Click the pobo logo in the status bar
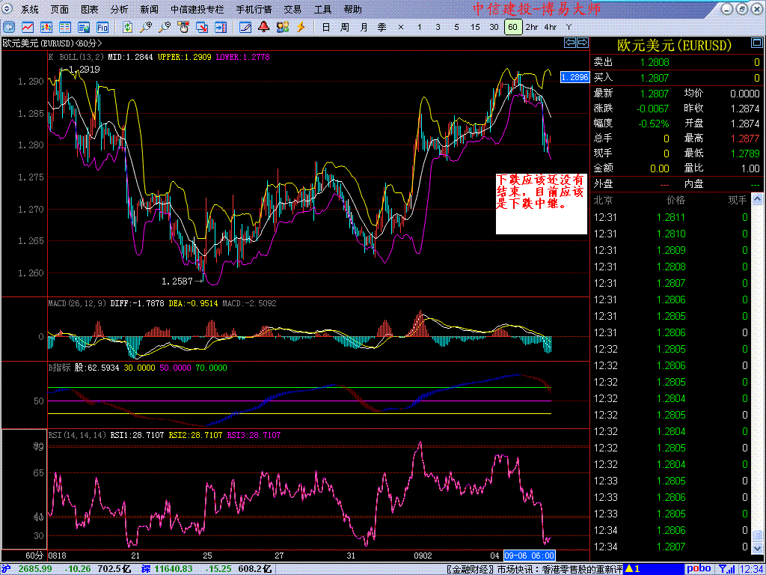This screenshot has width=766, height=575. tap(699, 569)
